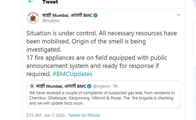Click the verified badge in the quoted tweet
Image resolution: width=196 pixels, height=120 pixels.
[89, 86]
